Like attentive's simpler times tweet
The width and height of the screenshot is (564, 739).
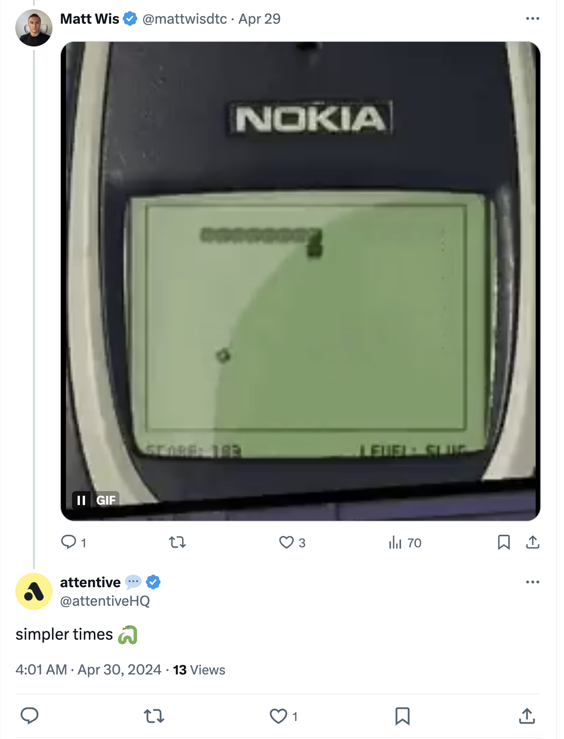point(278,716)
